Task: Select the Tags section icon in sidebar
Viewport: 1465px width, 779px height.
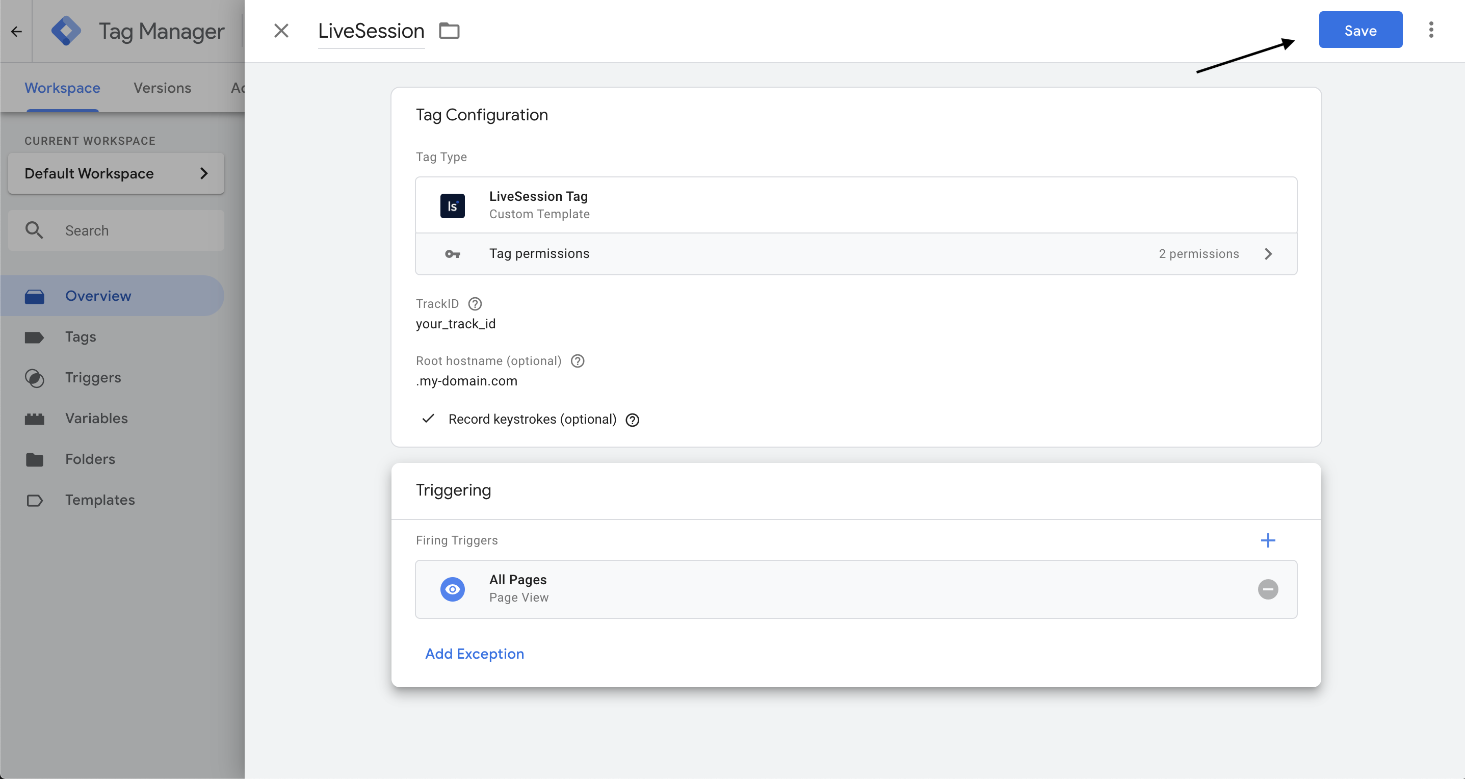Action: 35,336
